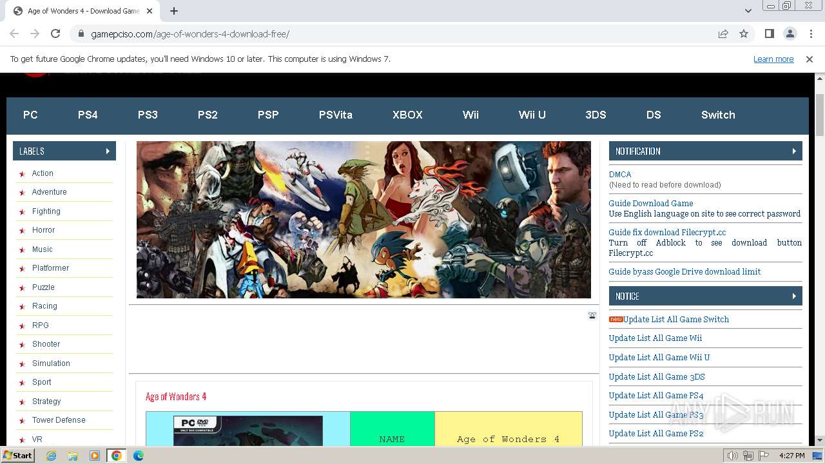825x464 pixels.
Task: Expand the LABELS panel arrow
Action: click(x=108, y=151)
